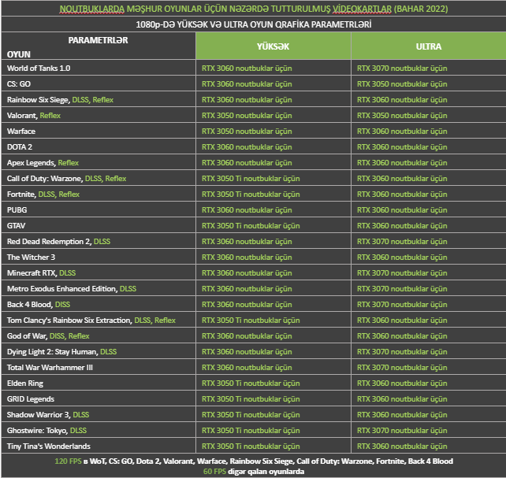Click 'Tiny Tina's Wonderlands' game name
Image resolution: width=506 pixels, height=478 pixels.
coord(49,447)
